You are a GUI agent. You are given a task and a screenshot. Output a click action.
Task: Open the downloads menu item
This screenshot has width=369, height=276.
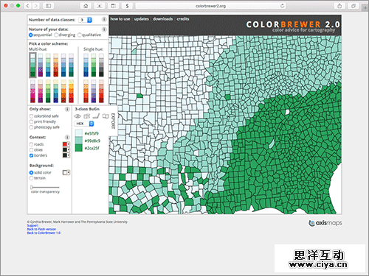click(162, 19)
